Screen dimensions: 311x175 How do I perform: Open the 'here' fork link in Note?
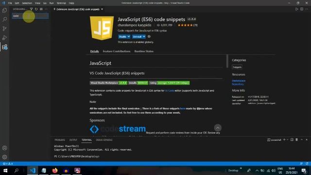pos(183,108)
